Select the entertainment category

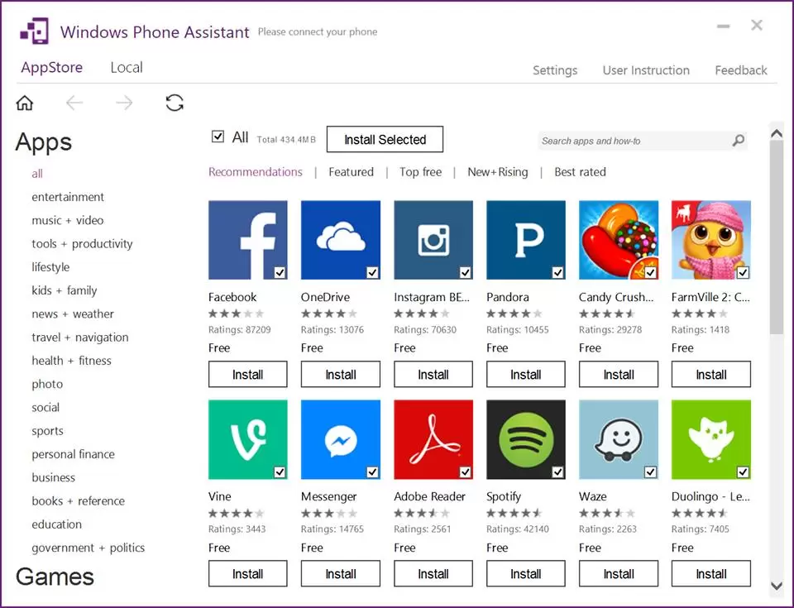pyautogui.click(x=68, y=197)
